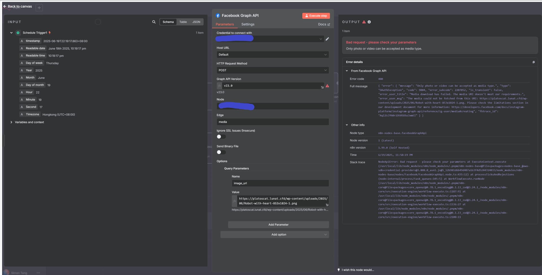
Task: Click the n8n version 1.99.0 value
Action: pos(394,148)
